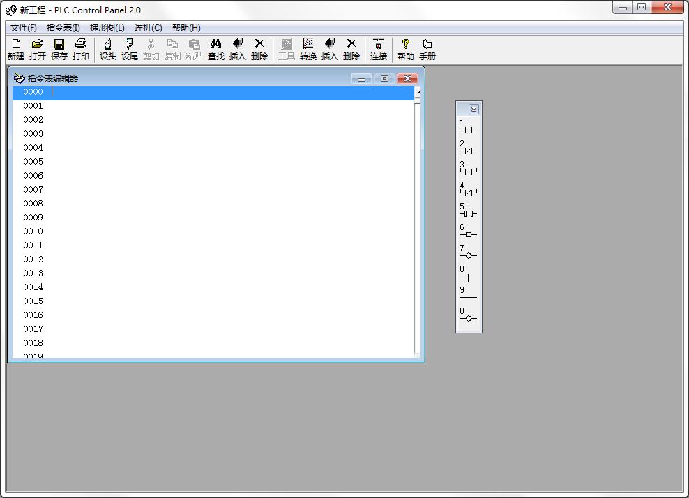Pick the vertical line symbol 8
The image size is (689, 498).
(x=469, y=274)
